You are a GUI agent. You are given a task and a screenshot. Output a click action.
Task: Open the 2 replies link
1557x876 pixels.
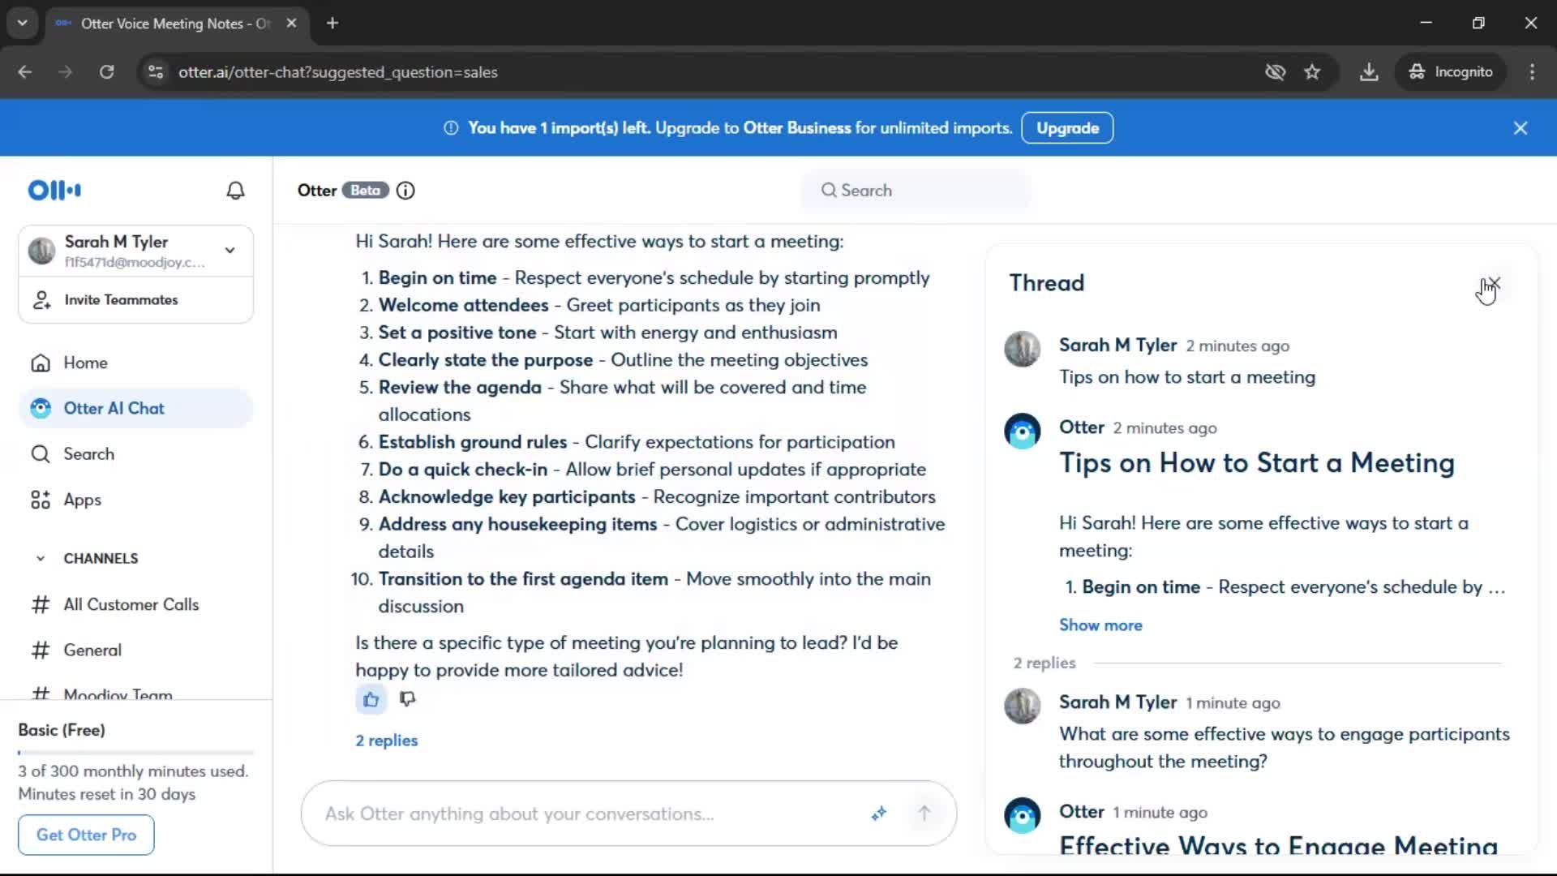tap(386, 740)
